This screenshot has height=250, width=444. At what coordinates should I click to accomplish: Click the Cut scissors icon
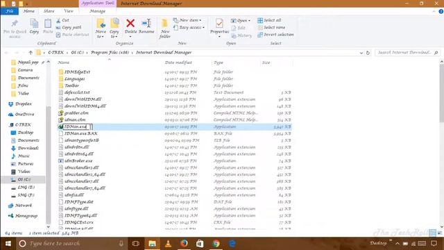coord(58,20)
